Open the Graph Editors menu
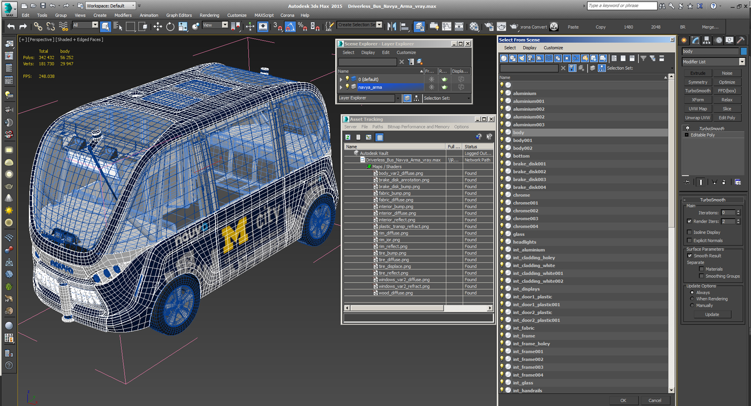Viewport: 751px width, 406px height. 179,15
